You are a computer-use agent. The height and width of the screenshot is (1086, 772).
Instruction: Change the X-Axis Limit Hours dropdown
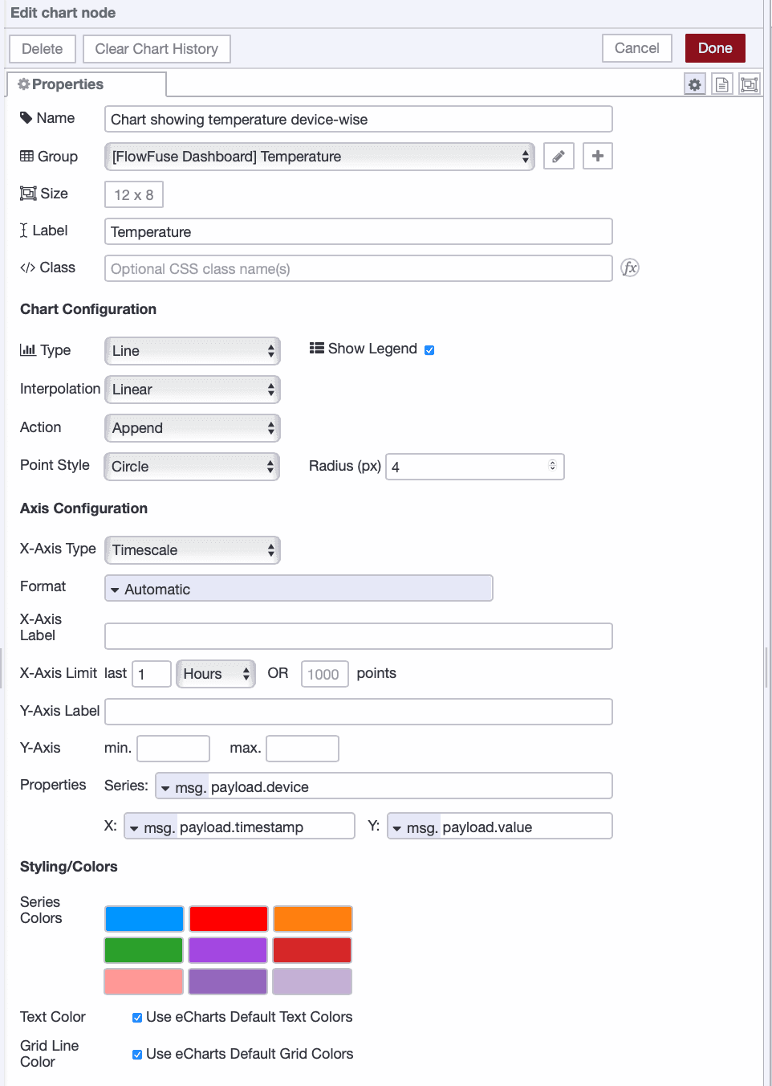[215, 673]
